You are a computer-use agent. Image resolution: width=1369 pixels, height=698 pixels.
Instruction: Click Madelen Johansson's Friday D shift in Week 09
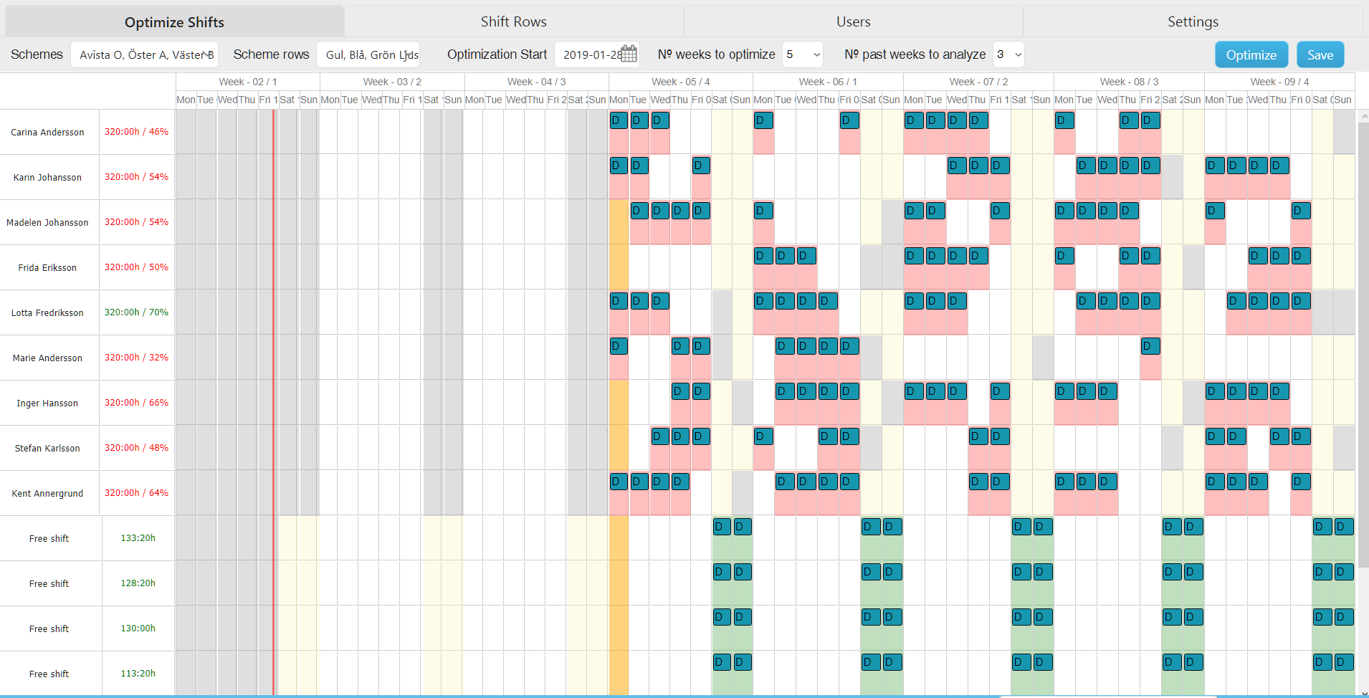point(1301,211)
